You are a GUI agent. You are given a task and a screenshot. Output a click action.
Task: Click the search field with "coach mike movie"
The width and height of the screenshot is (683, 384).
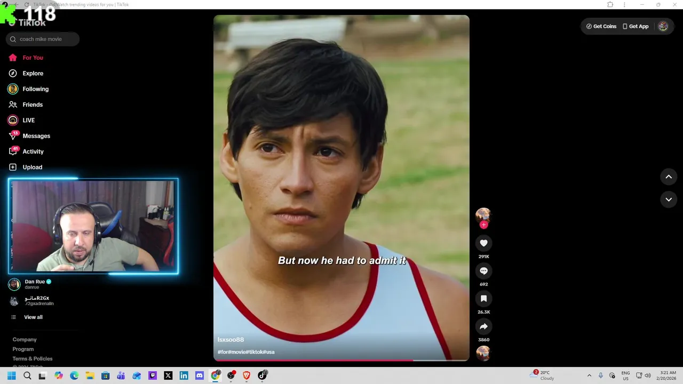43,39
